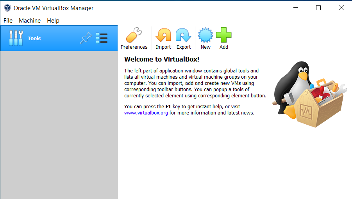
Task: Click the empty gray virtual machine list
Action: coord(59,125)
